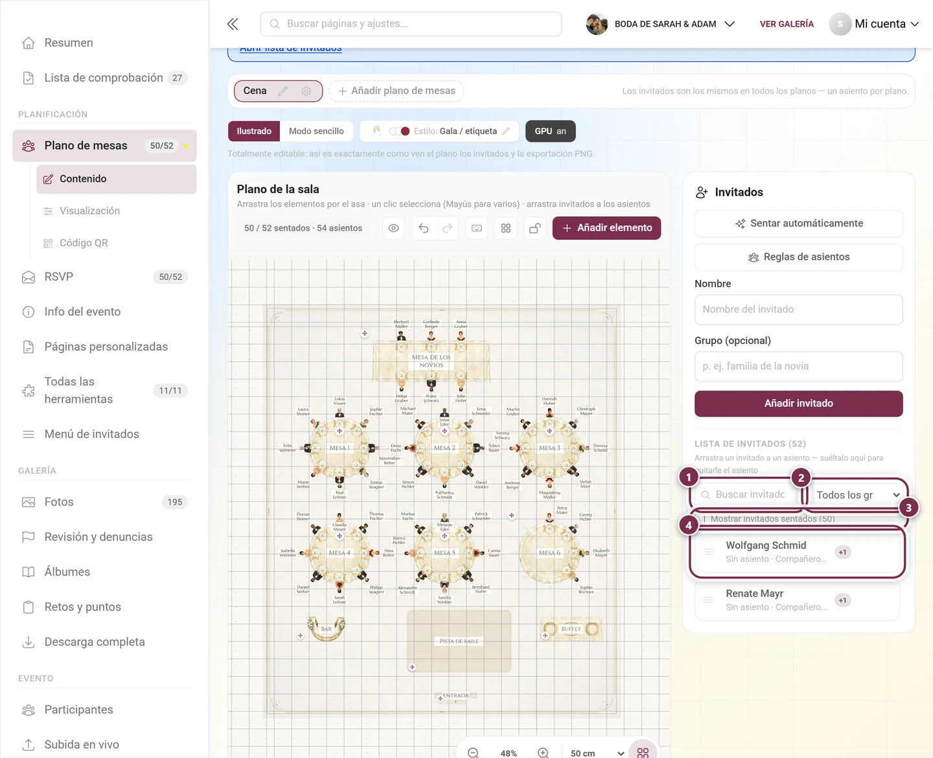
Task: Click the unlock padlock icon
Action: coord(535,228)
